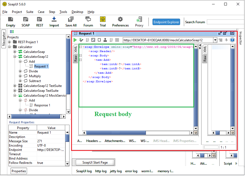Open the http log tab
The image size is (245, 176).
[x=101, y=171]
